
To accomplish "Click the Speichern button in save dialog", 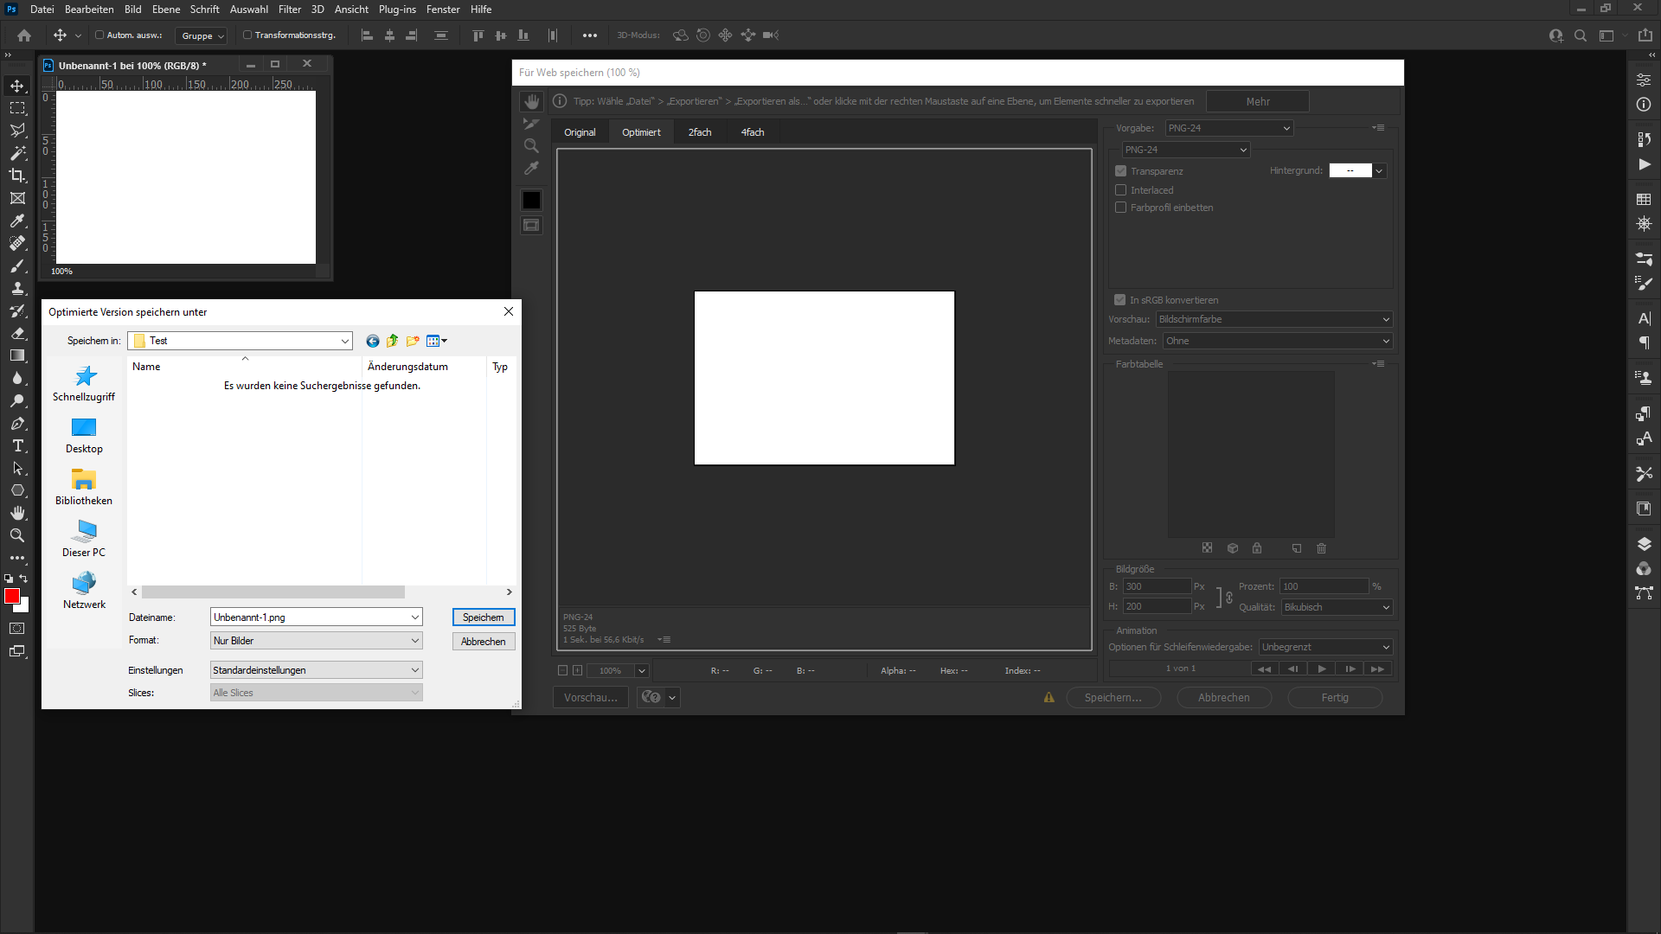I will point(483,617).
